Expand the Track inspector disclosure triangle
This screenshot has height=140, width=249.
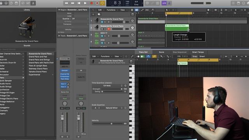(x=59, y=36)
